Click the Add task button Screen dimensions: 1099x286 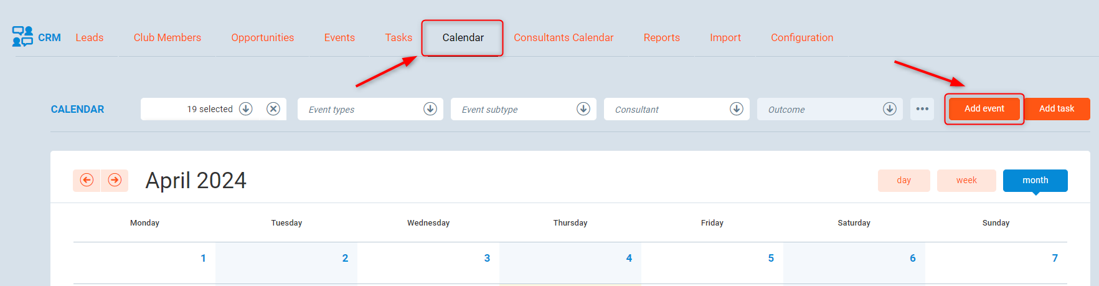1057,109
